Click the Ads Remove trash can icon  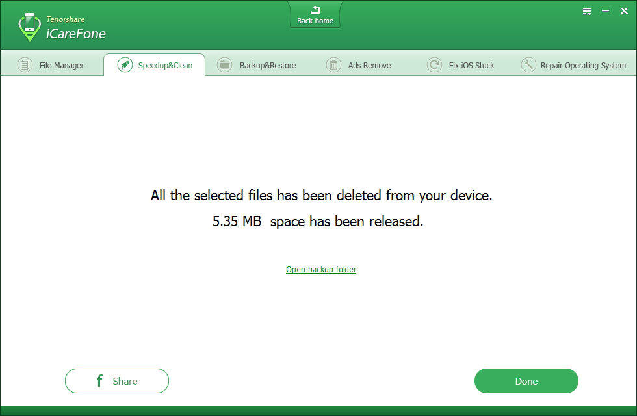pyautogui.click(x=333, y=65)
